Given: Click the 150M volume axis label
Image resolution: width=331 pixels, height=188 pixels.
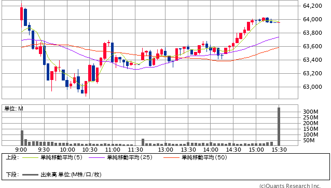Looking at the screenshot, I should click(x=311, y=129).
